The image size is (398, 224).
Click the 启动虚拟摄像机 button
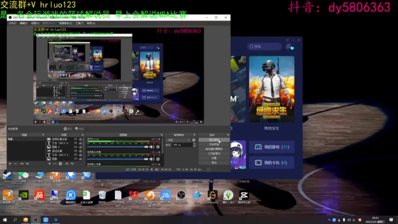[x=214, y=149]
